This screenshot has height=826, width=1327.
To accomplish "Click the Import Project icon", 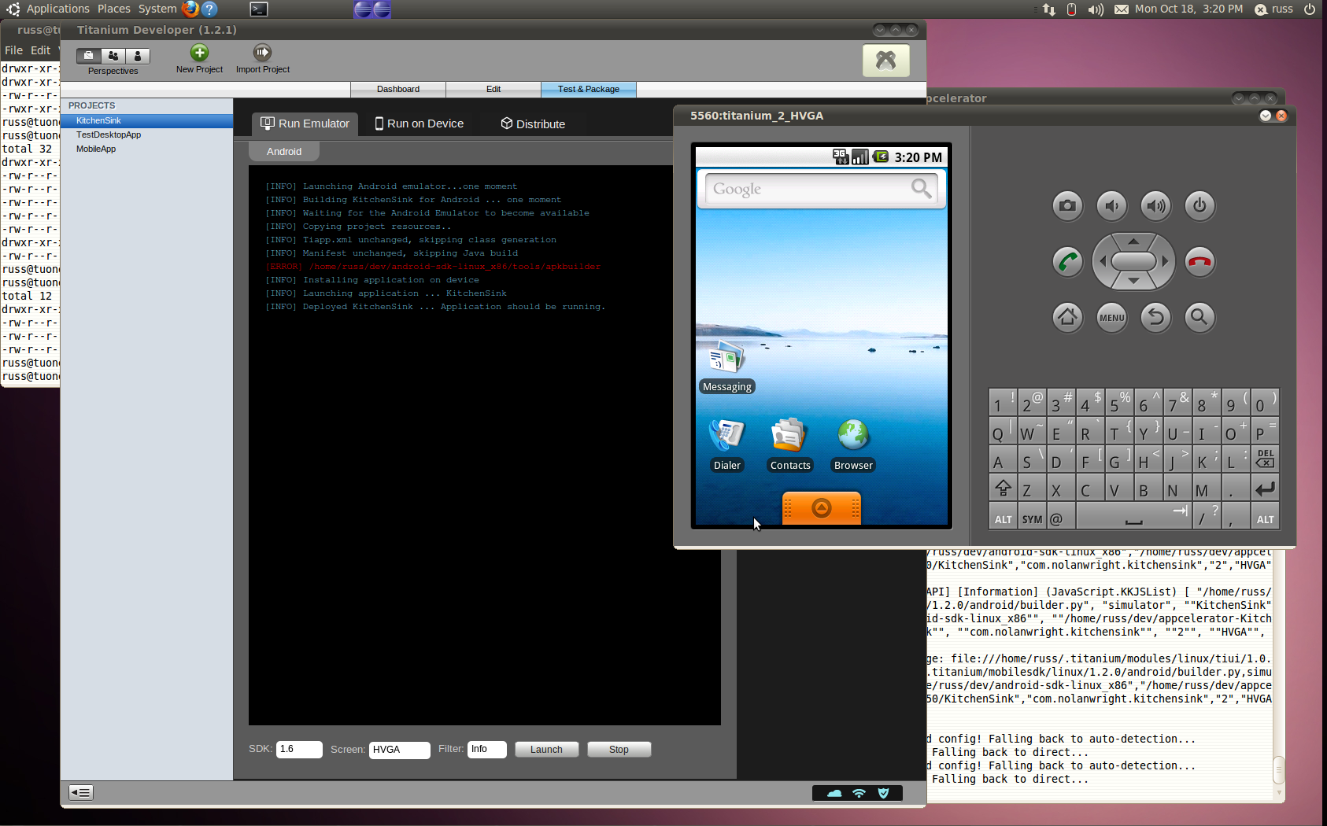I will [262, 53].
